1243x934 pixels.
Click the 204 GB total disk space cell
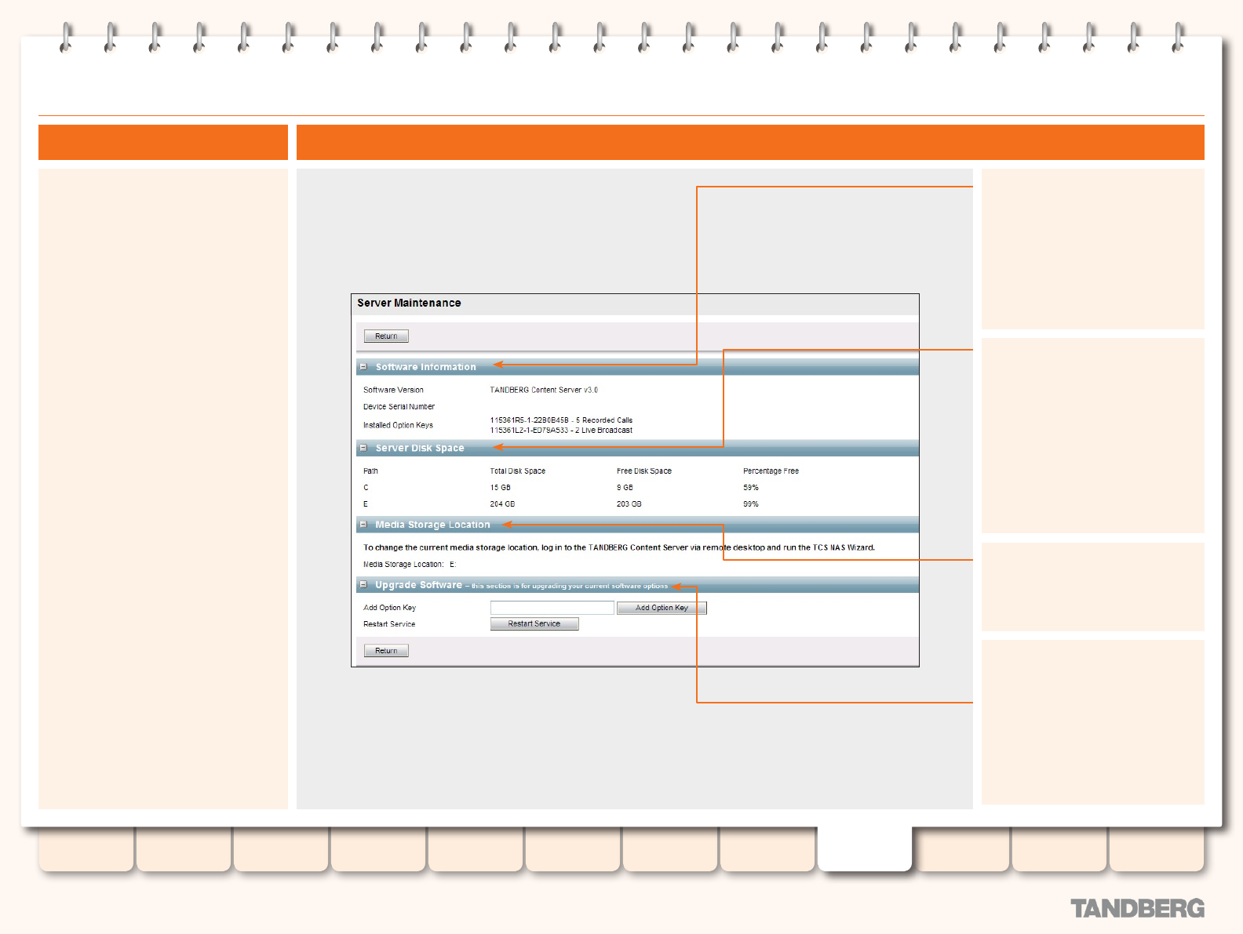pos(502,504)
